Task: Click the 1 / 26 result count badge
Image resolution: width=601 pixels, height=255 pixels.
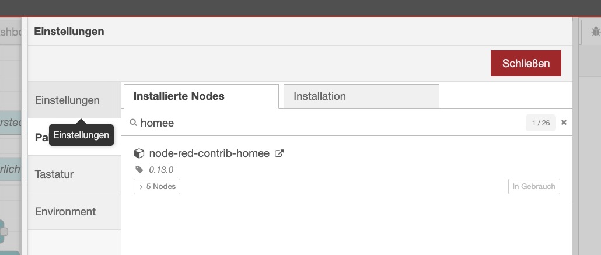Action: point(540,123)
